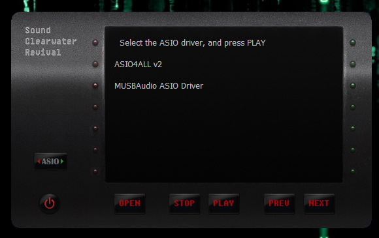Start playback with PLAY button
Viewport: 379px width, 238px height.
pos(223,203)
